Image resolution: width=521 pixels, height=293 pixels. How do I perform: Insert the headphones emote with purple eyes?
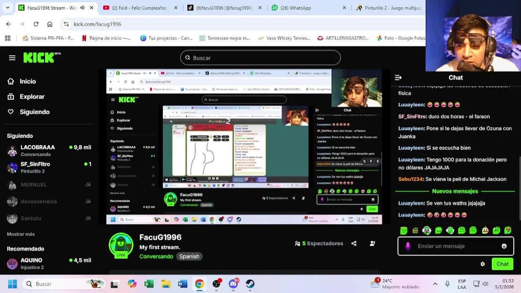point(427,230)
